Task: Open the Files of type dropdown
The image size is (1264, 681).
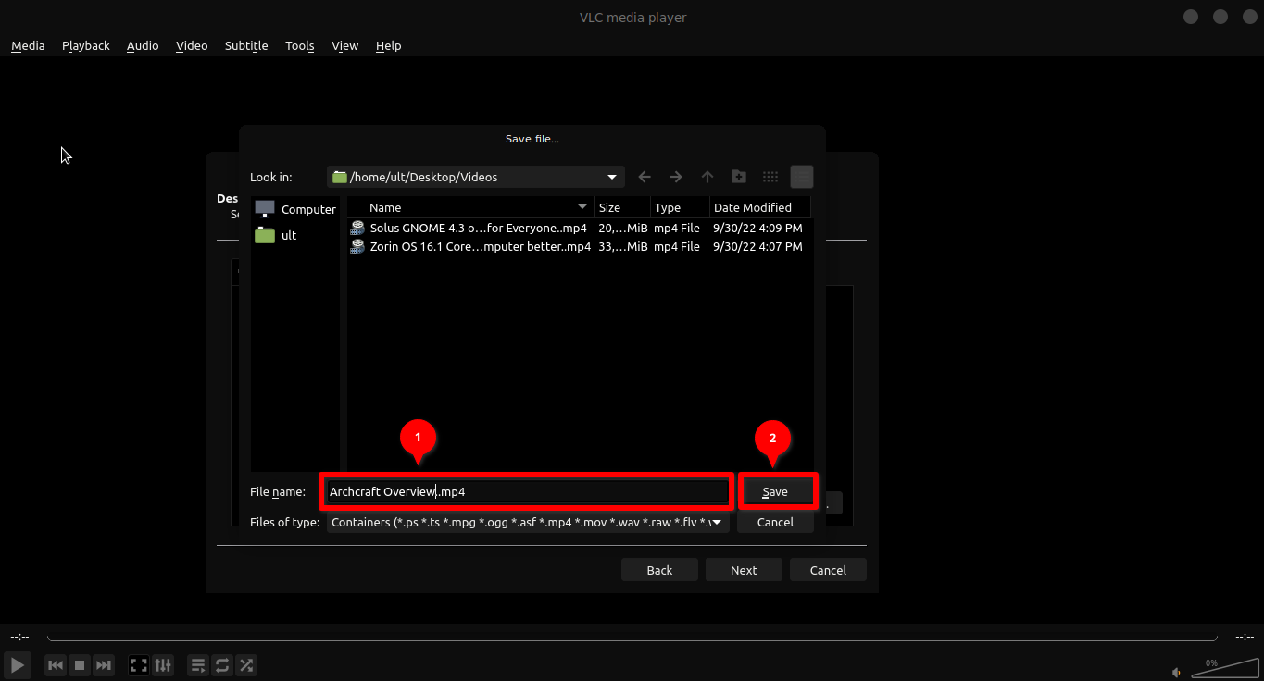Action: point(716,522)
